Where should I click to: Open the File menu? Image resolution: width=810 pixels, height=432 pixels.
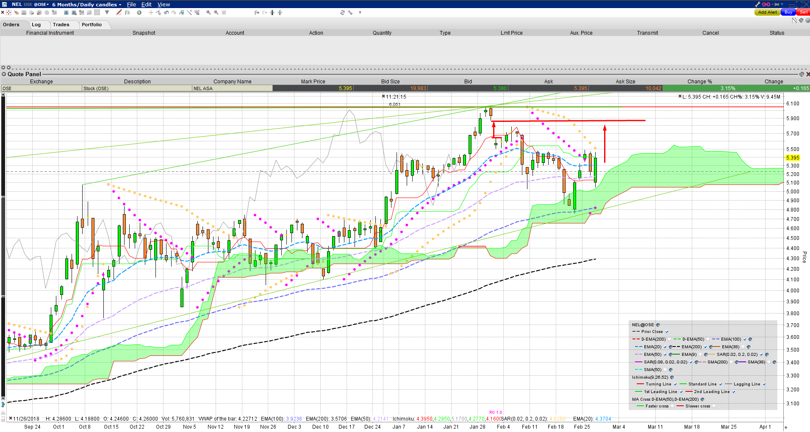(x=131, y=5)
